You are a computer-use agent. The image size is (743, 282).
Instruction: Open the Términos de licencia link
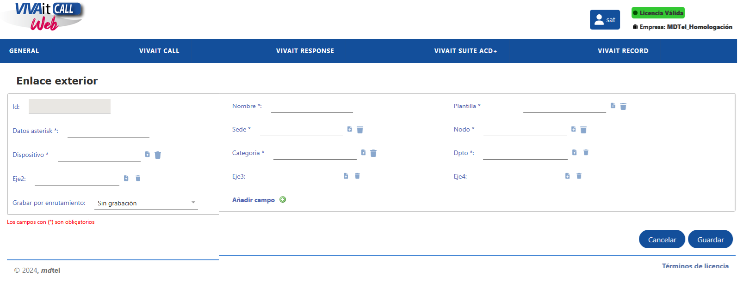[695, 266]
